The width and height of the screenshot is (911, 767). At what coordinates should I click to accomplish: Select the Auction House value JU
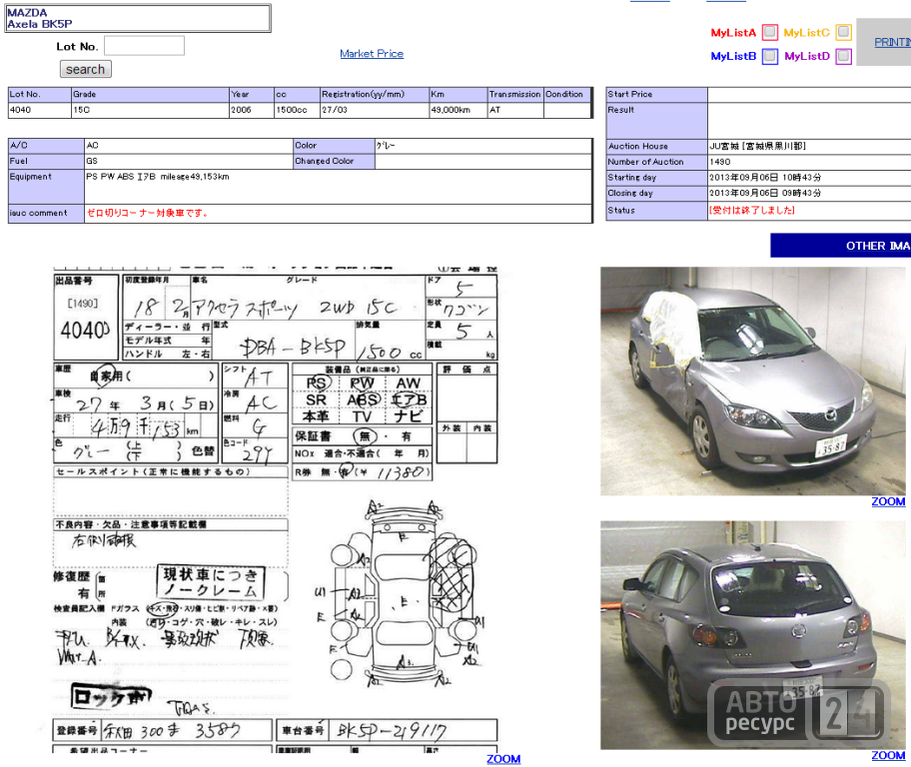pos(757,146)
